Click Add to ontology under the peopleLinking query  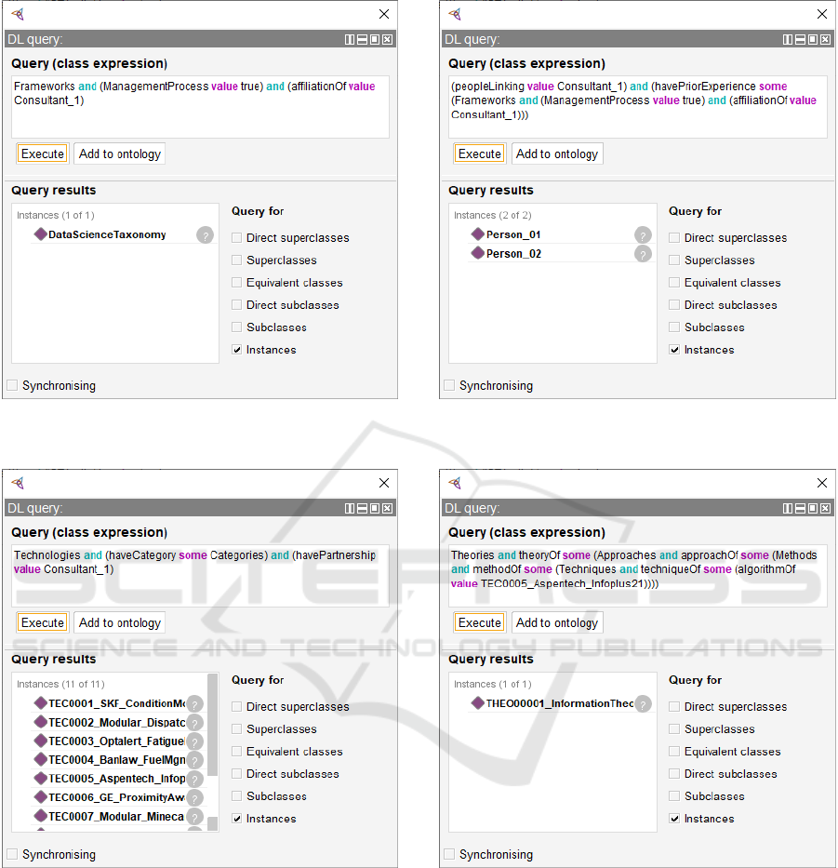click(557, 154)
